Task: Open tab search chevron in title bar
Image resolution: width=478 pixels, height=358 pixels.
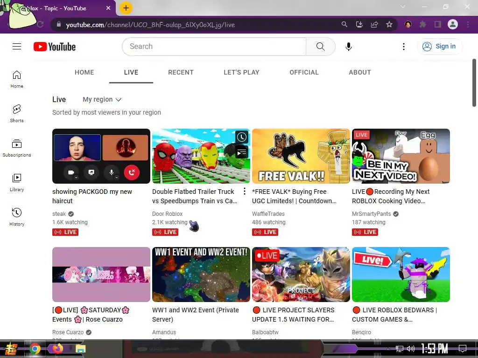Action: point(403,7)
